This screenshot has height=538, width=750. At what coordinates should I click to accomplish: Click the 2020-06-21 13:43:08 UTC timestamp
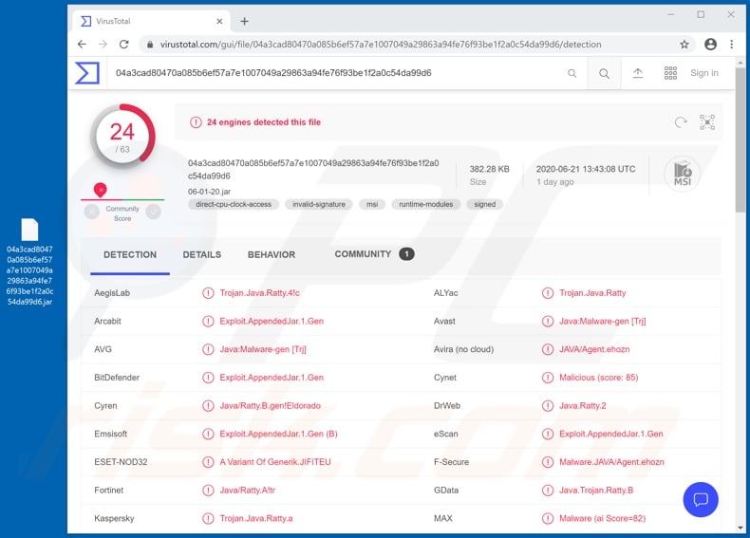pos(586,169)
